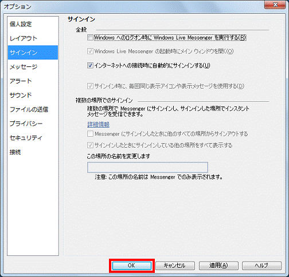
Task: Close the オプション dialog window
Action: 275,5
